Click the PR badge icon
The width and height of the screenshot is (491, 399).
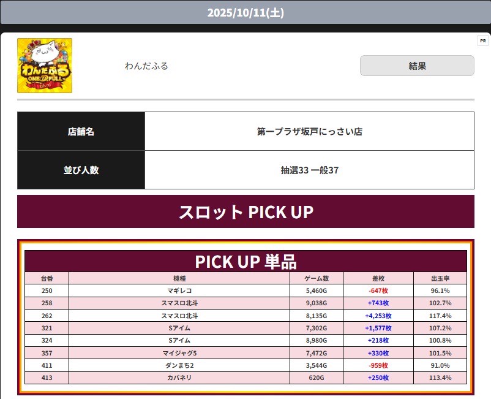tap(483, 40)
